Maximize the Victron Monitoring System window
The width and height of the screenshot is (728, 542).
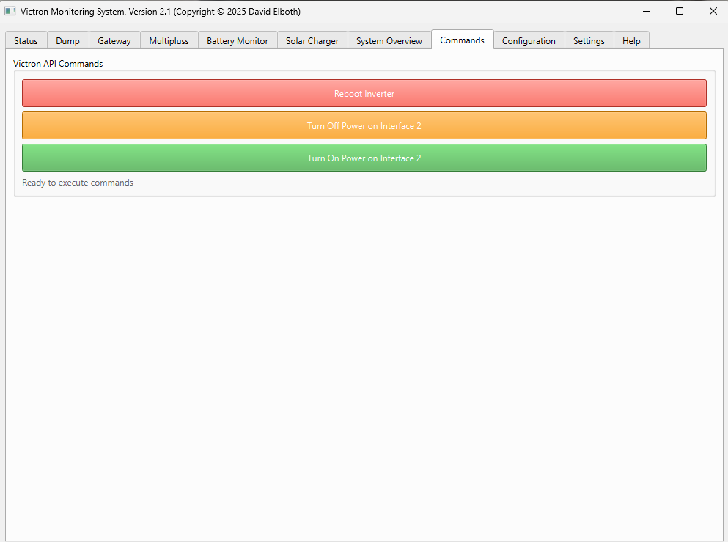click(x=680, y=11)
